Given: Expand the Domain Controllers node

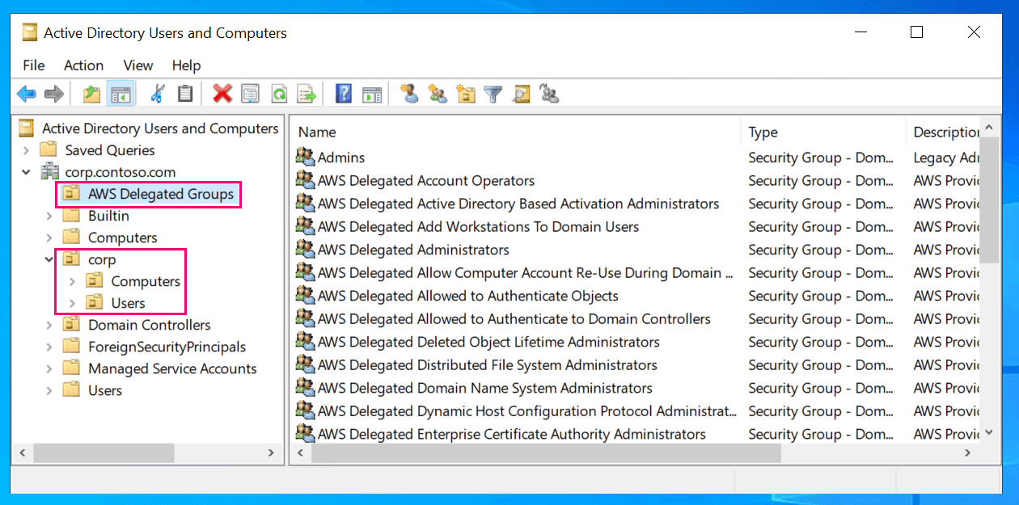Looking at the screenshot, I should 50,325.
